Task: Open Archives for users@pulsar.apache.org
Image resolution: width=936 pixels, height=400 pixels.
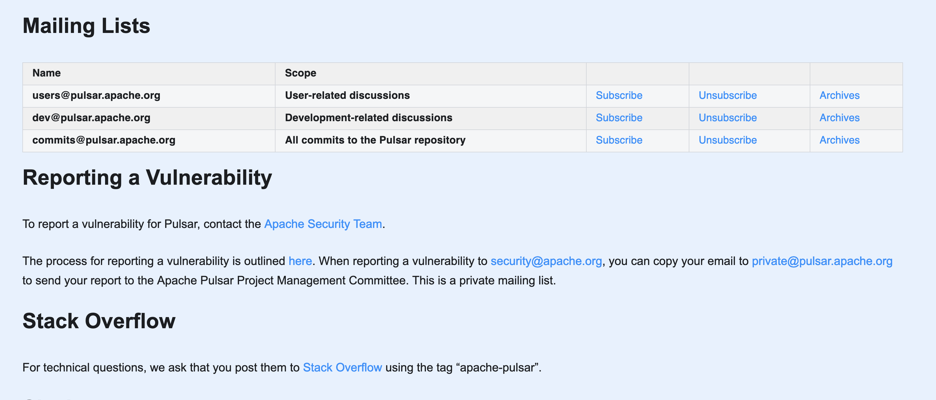Action: pos(839,96)
